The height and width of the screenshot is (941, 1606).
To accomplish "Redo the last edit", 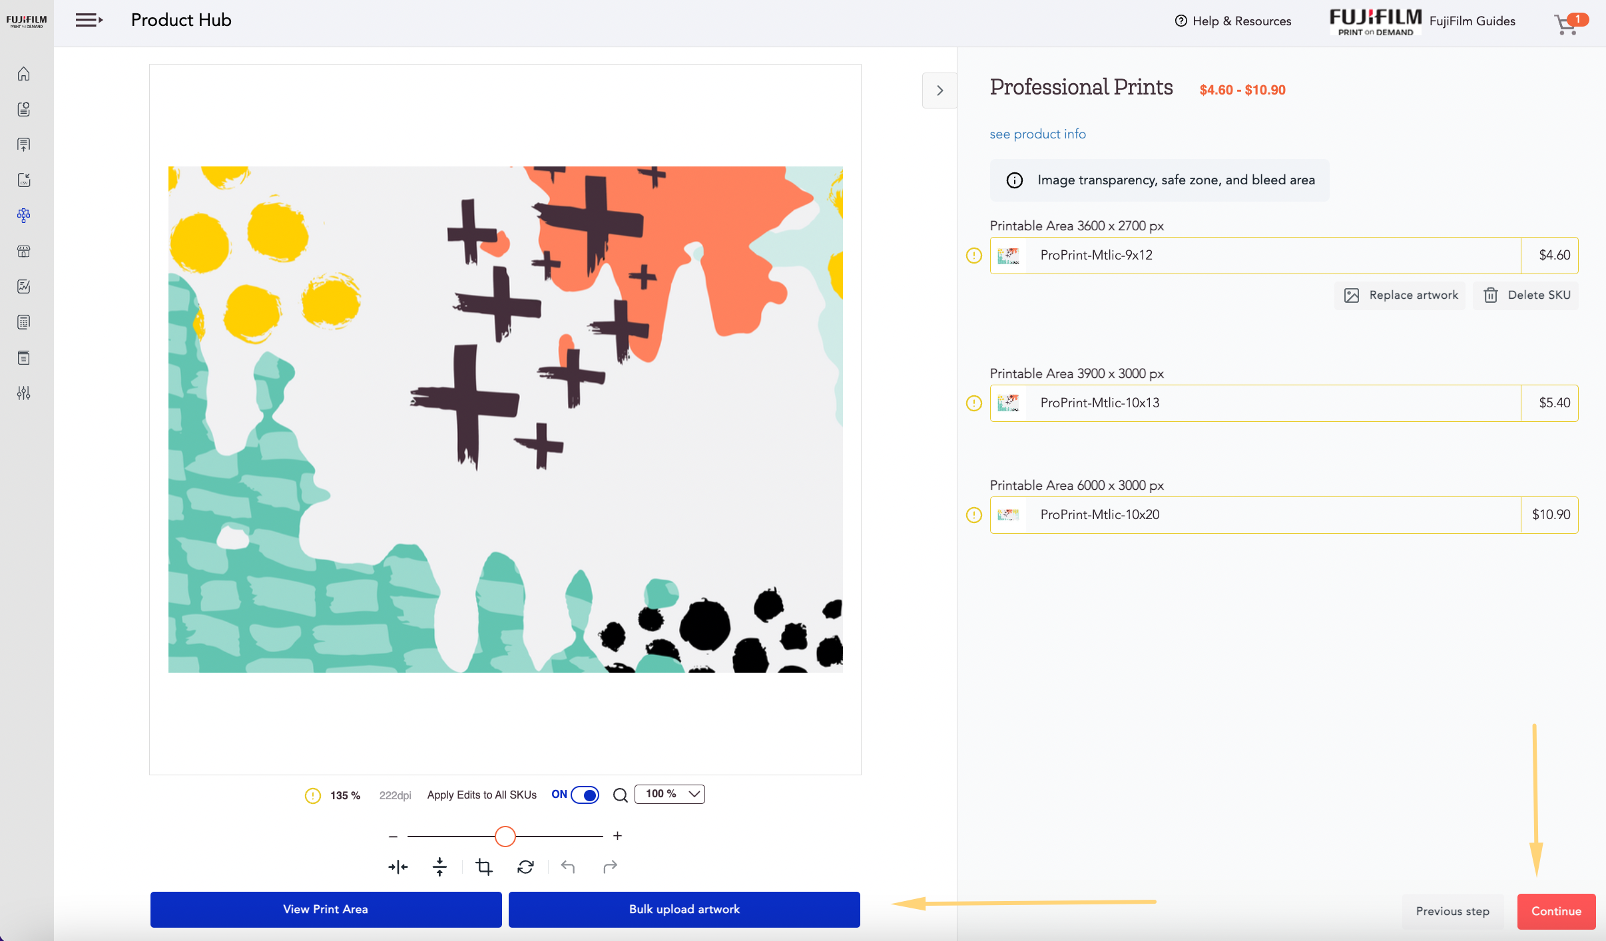I will pos(610,866).
